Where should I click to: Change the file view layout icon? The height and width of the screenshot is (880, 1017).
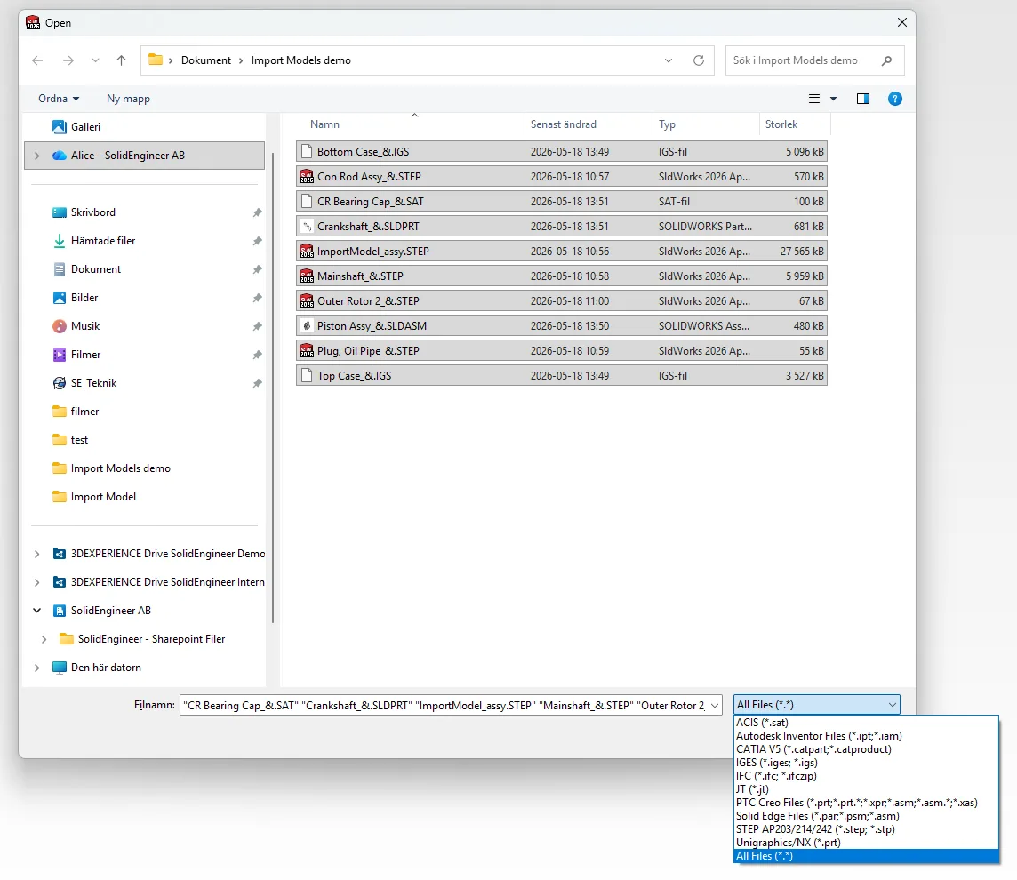(814, 99)
